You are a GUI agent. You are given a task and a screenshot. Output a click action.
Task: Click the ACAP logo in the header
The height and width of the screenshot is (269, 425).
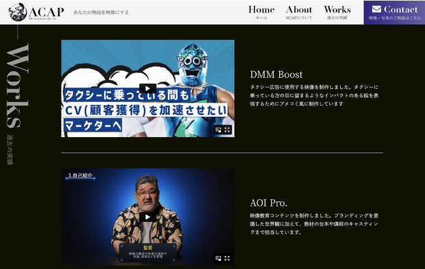click(37, 12)
